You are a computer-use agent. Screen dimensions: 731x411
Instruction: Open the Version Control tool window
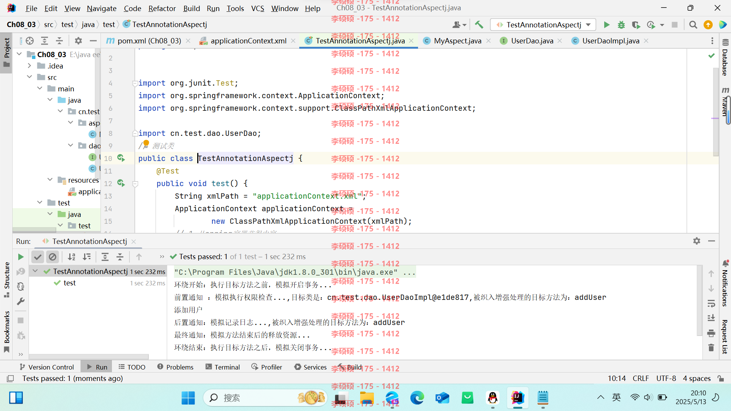tap(47, 367)
